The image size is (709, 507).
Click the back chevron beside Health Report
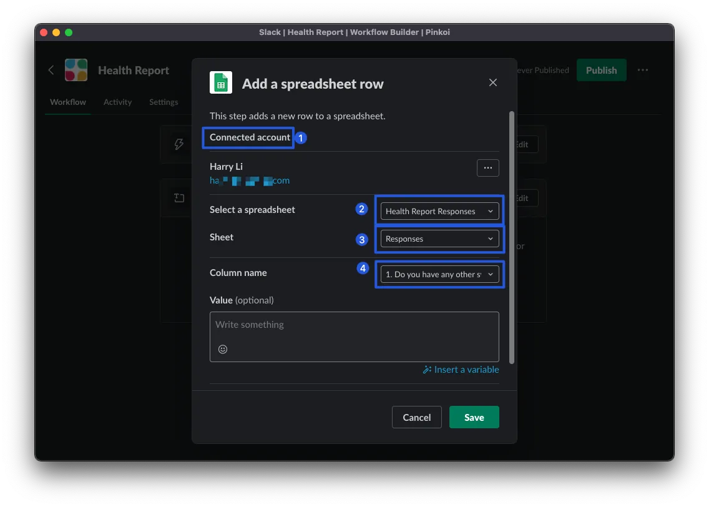coord(51,70)
